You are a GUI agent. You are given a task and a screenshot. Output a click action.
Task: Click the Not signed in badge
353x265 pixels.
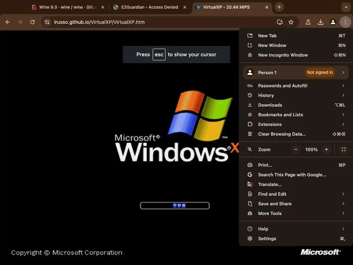320,72
